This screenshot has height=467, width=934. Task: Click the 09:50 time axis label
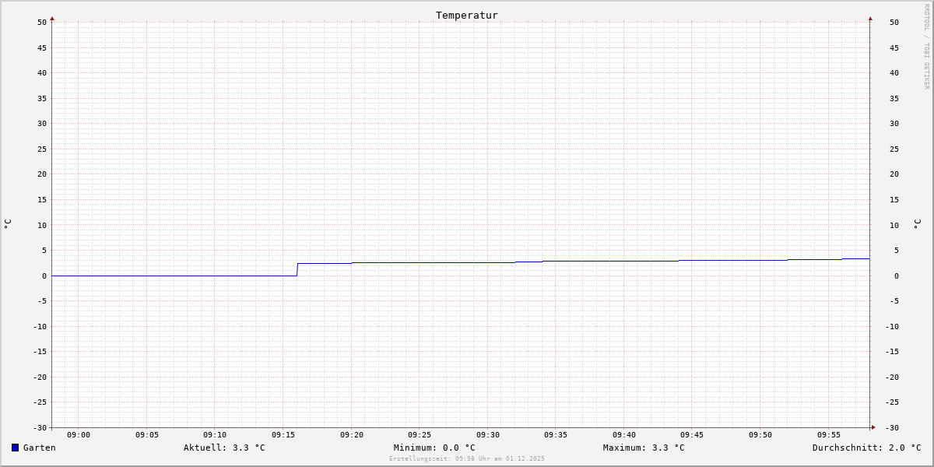point(760,435)
